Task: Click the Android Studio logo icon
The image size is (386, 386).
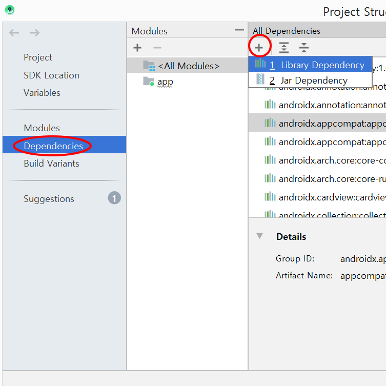Action: pyautogui.click(x=10, y=10)
